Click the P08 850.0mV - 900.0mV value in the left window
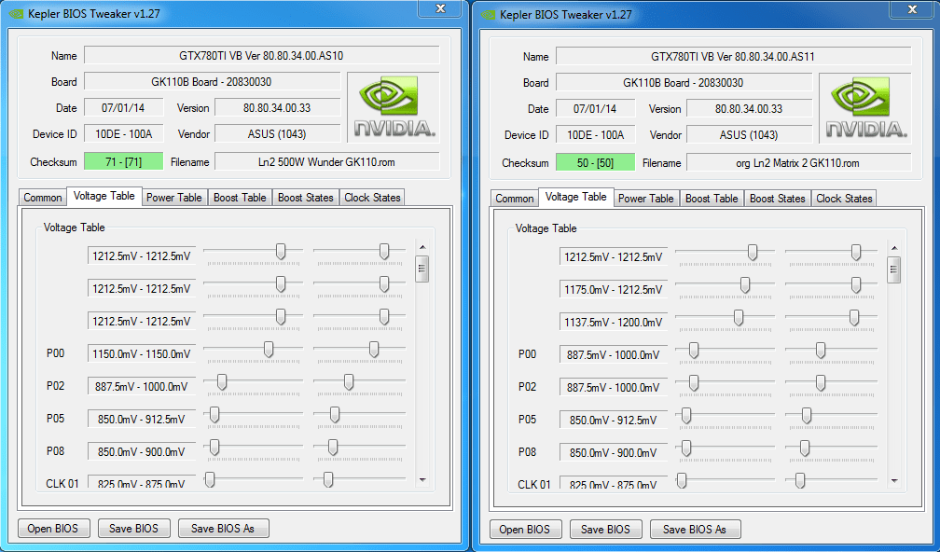Screen dimensions: 940x552 (x=142, y=452)
